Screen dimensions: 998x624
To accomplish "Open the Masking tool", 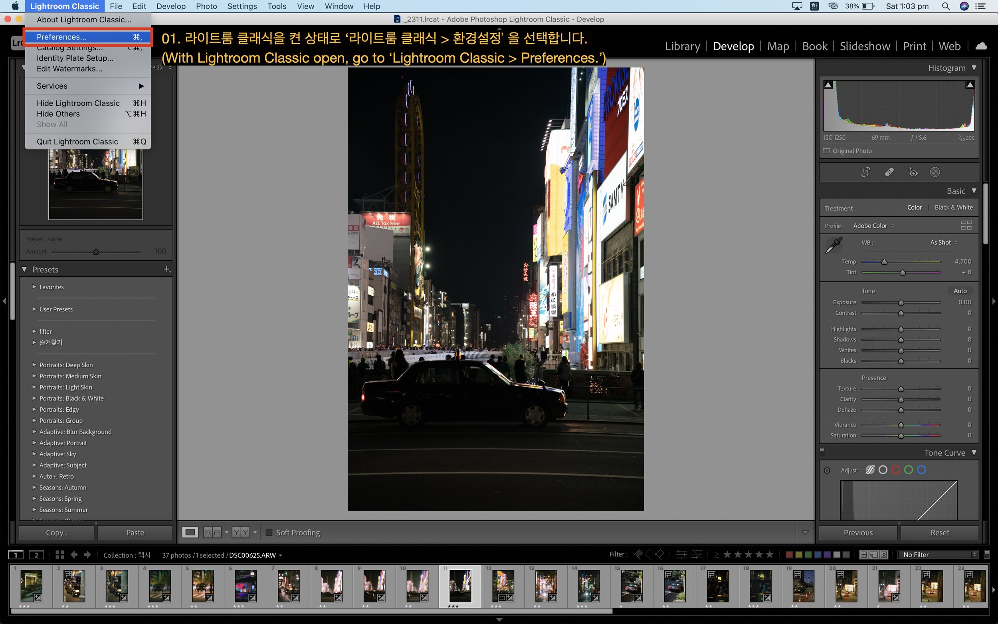I will pyautogui.click(x=935, y=172).
